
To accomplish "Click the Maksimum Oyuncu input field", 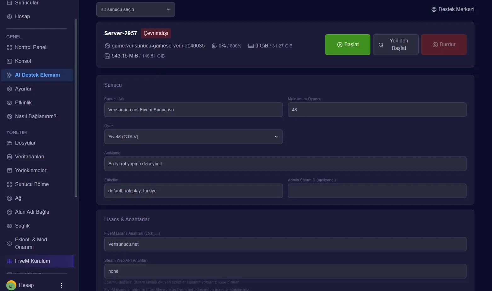I will (x=377, y=110).
